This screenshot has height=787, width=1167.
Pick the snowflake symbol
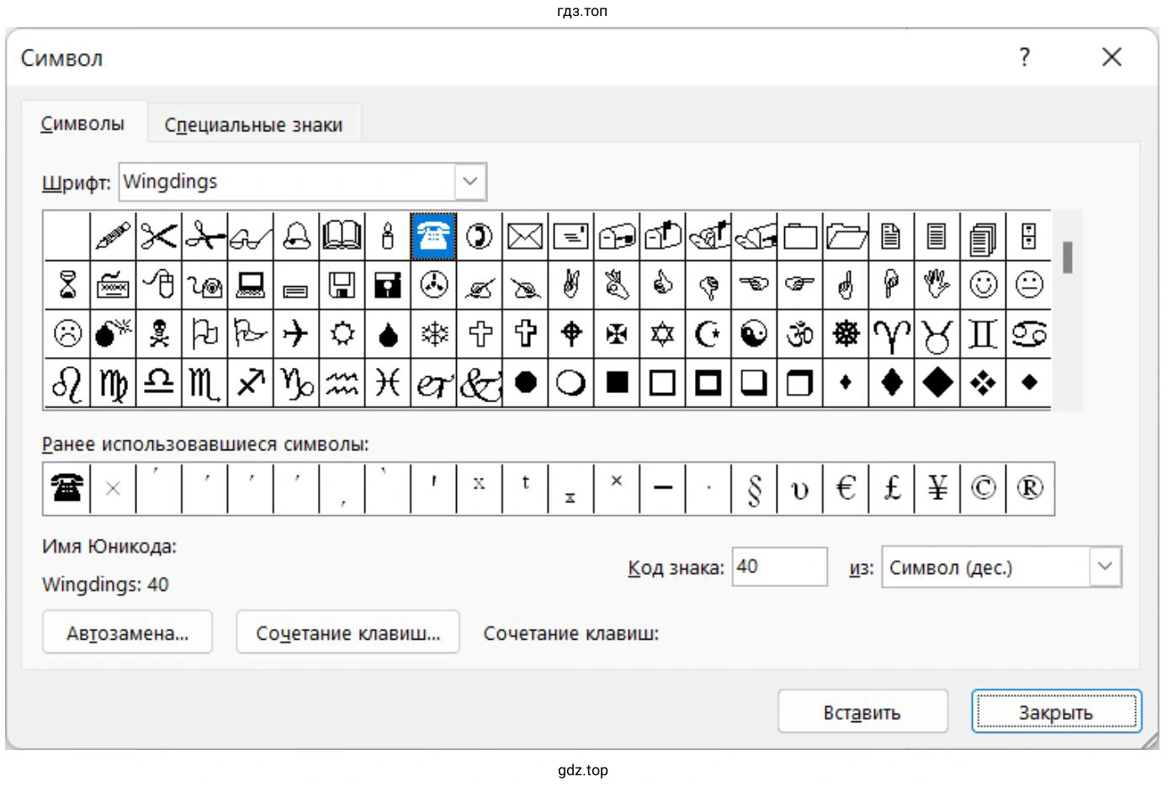click(x=434, y=334)
